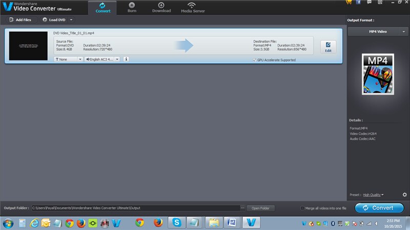This screenshot has height=230, width=410.
Task: Click the Edit button for the video
Action: coord(328,47)
